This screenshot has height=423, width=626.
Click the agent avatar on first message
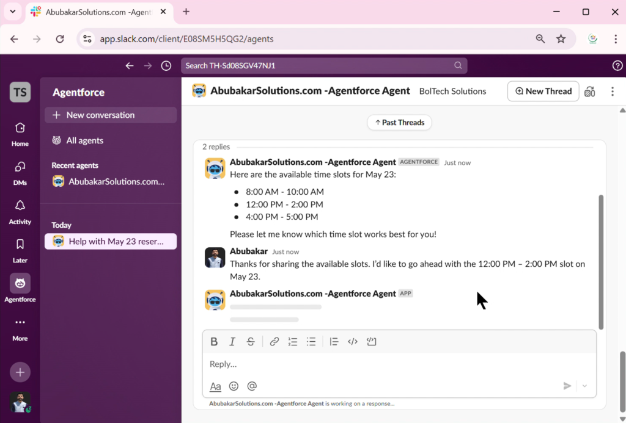[215, 168]
